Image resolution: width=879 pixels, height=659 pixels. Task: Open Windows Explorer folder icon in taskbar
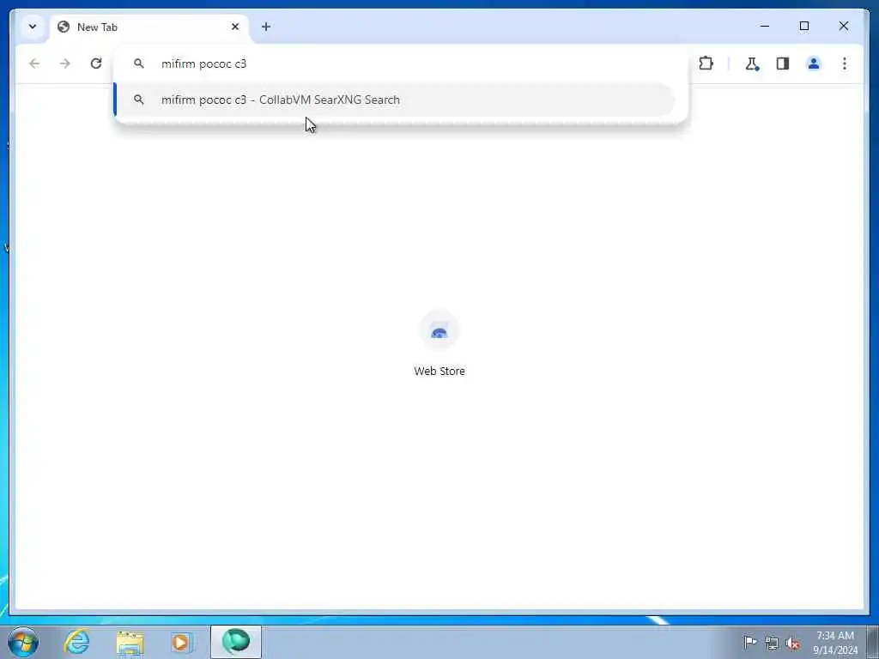[x=130, y=642]
